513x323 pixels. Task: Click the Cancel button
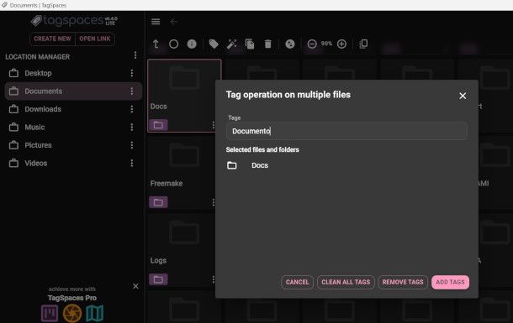[x=297, y=282]
